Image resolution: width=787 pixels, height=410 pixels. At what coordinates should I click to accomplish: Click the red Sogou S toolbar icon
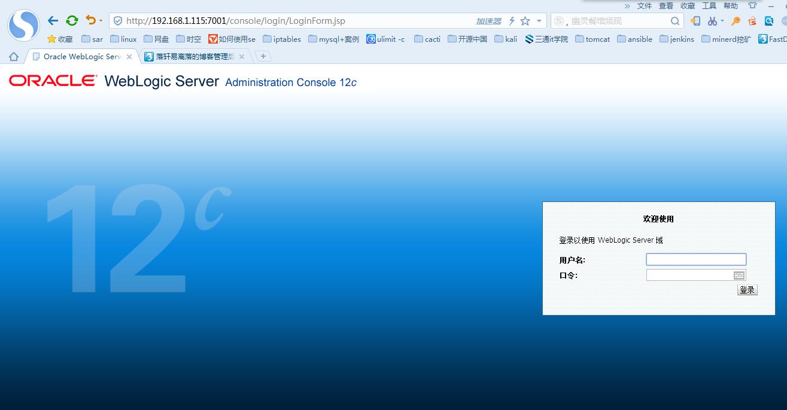click(753, 21)
